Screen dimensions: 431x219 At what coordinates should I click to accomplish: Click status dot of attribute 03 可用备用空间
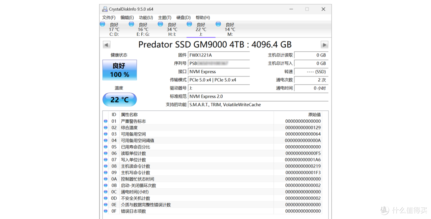[x=105, y=134]
